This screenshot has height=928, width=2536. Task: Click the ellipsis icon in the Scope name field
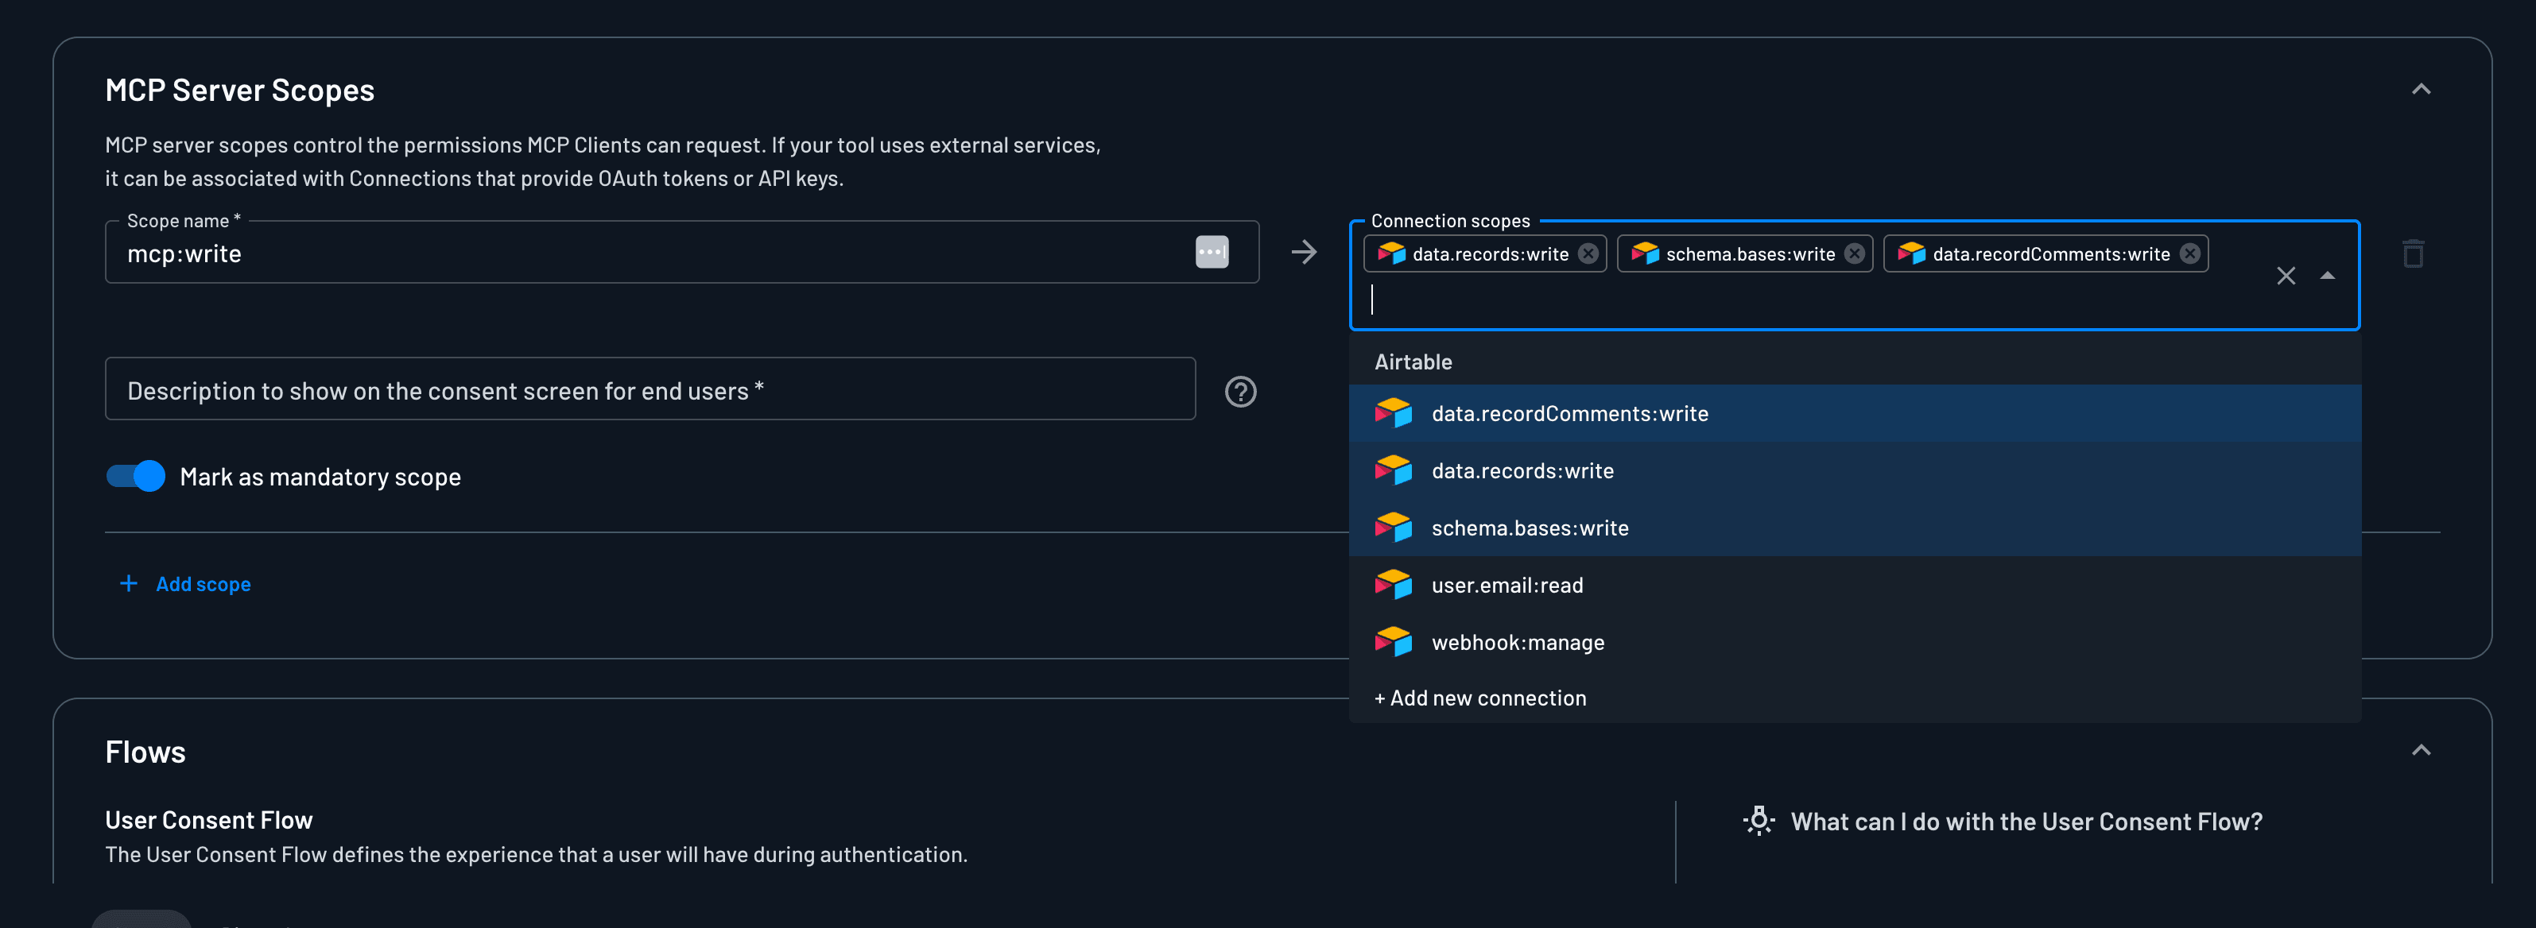pos(1212,252)
